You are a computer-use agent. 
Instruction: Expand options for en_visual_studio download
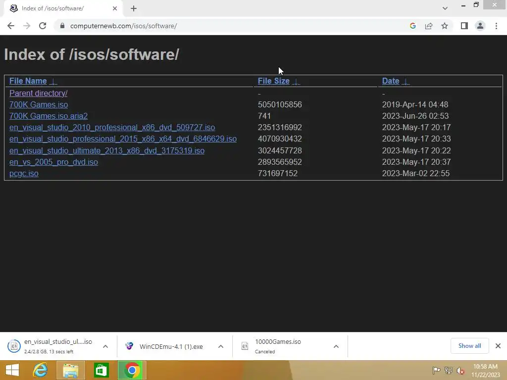[105, 346]
